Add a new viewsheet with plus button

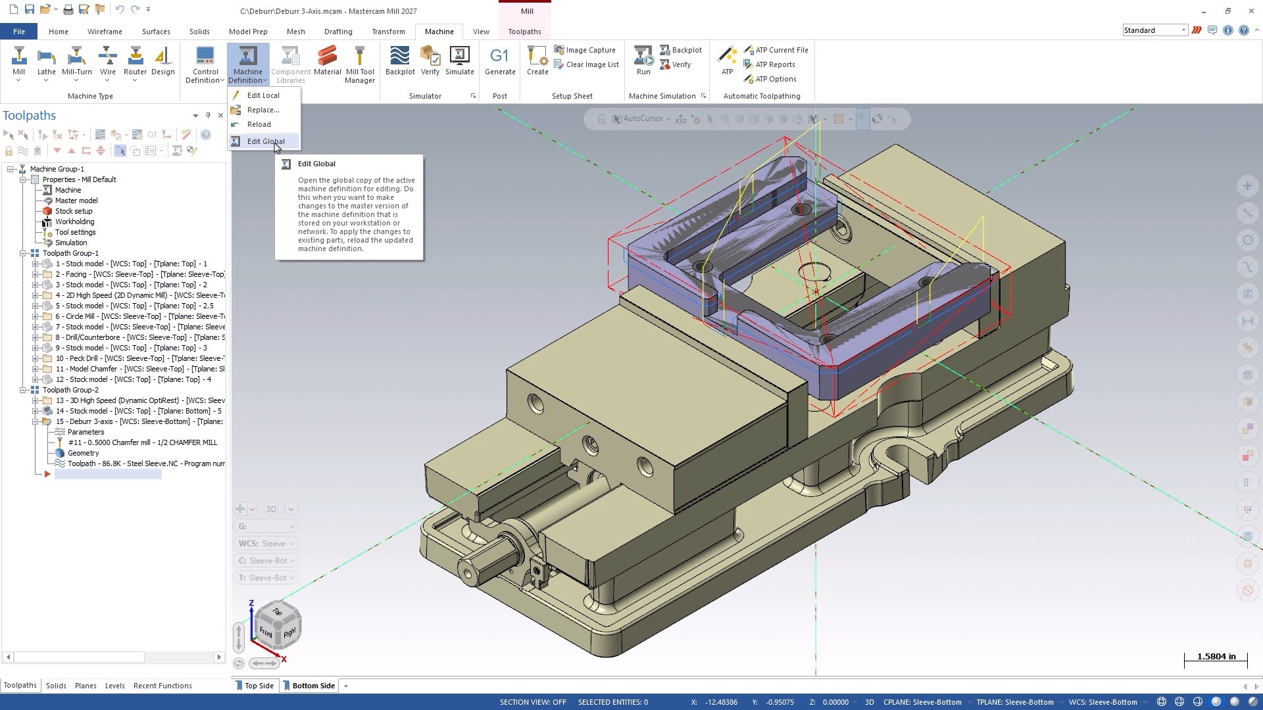(x=346, y=686)
